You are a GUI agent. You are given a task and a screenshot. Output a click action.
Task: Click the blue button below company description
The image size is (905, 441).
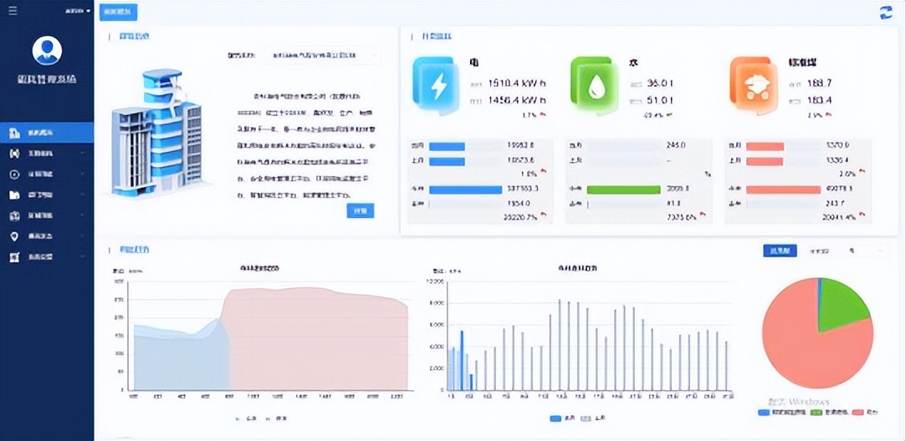[360, 211]
